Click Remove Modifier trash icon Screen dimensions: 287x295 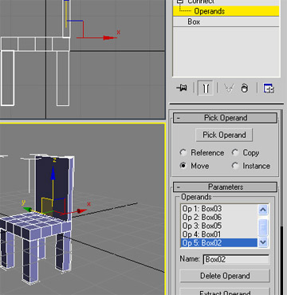click(x=245, y=88)
